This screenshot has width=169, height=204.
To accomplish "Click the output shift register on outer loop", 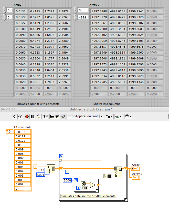I will pyautogui.click(x=125, y=169).
